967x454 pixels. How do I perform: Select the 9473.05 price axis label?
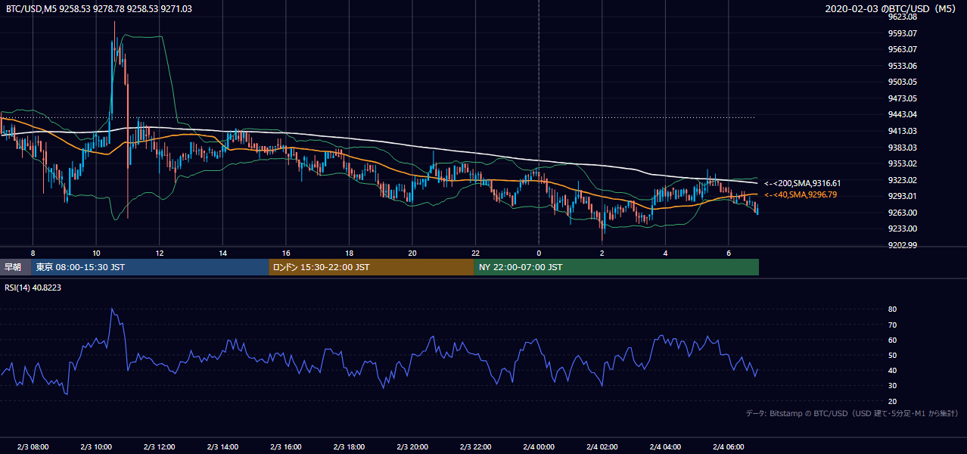point(903,98)
